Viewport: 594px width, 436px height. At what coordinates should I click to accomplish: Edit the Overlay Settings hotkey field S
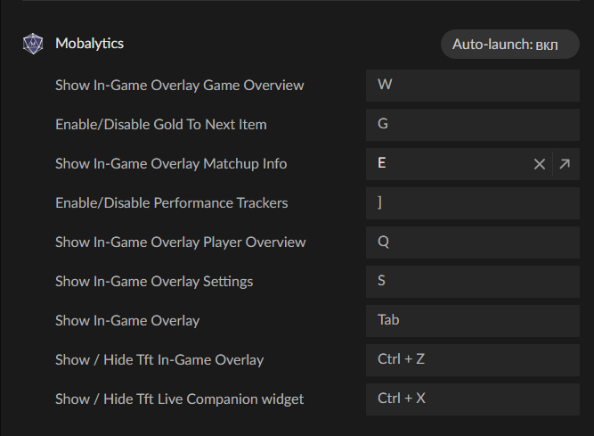[x=472, y=282]
